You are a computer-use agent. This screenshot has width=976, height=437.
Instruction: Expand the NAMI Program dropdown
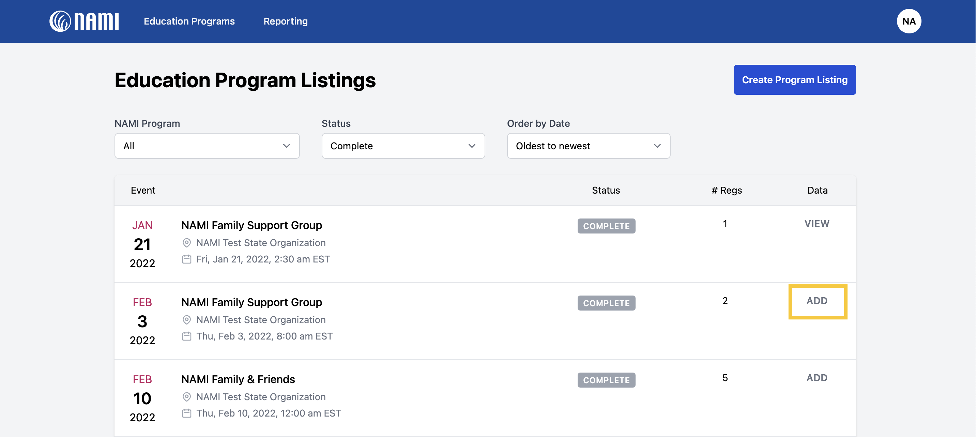click(x=207, y=146)
